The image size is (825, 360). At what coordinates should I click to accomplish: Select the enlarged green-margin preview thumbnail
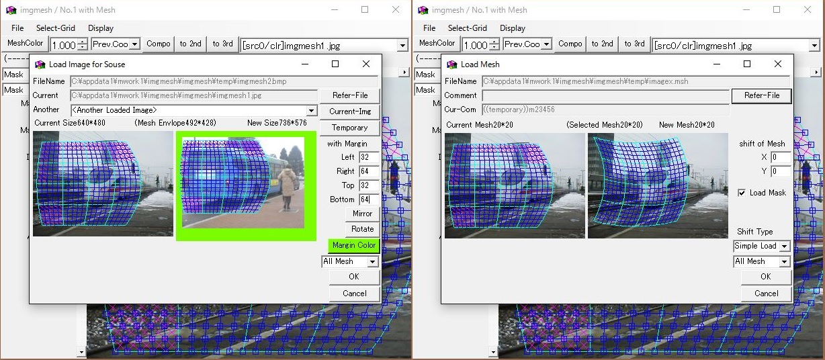(x=246, y=185)
